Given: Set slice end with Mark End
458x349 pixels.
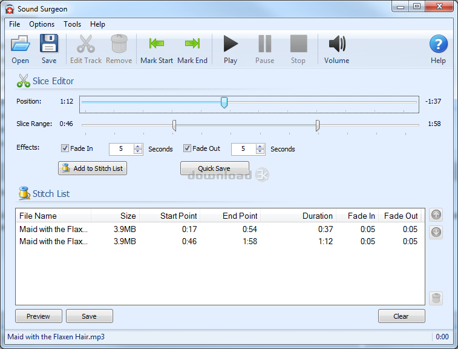Looking at the screenshot, I should tap(192, 49).
